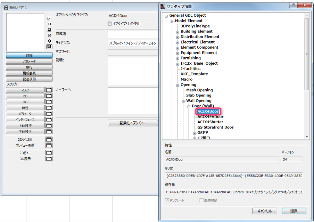Collapse the Opening node
Screen dimensions: 314x222
pos(177,85)
